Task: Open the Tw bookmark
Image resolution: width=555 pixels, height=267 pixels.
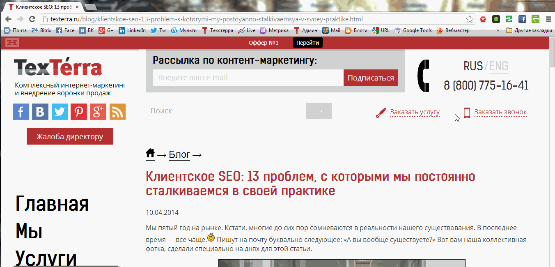Action: [x=158, y=30]
